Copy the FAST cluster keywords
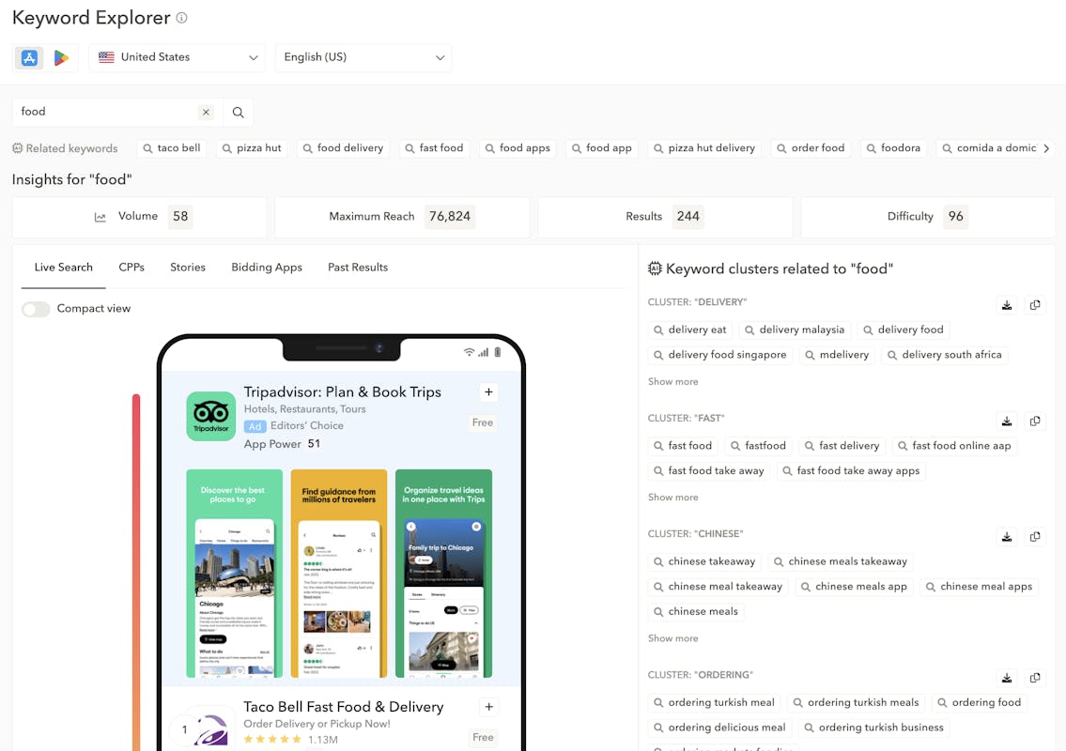The image size is (1066, 751). [1035, 421]
